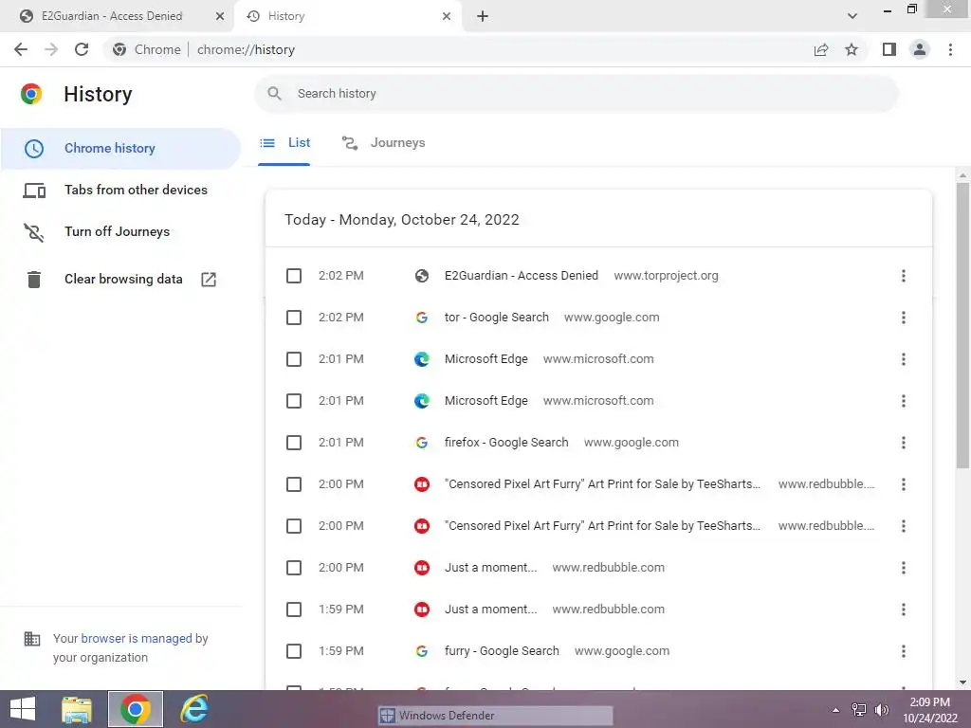Check the box for furry - Google Search
The height and width of the screenshot is (728, 971).
[x=294, y=651]
